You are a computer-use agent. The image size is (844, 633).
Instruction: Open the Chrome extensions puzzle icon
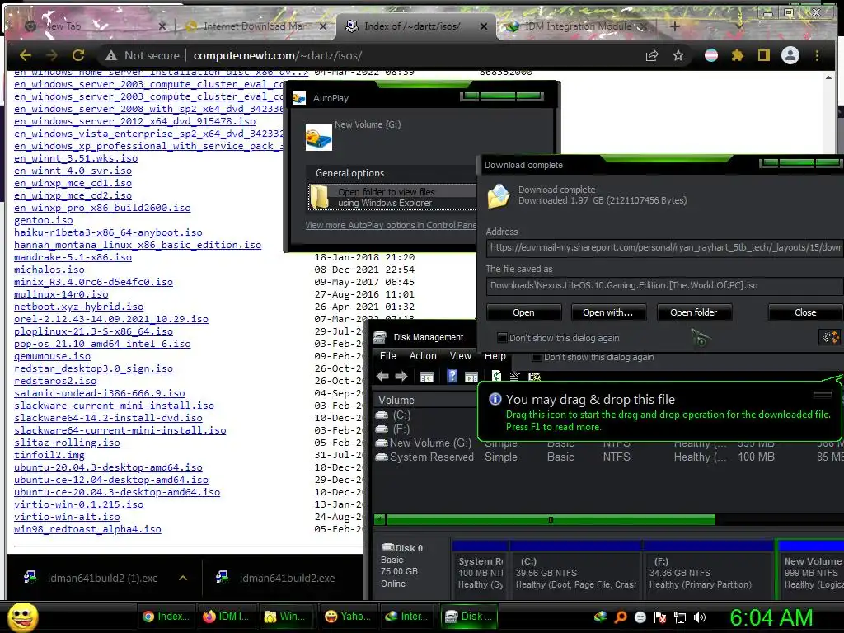[738, 55]
